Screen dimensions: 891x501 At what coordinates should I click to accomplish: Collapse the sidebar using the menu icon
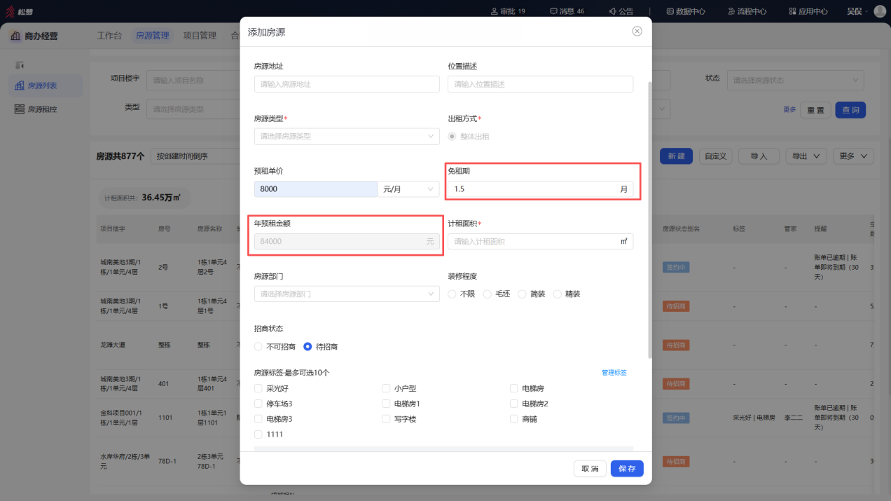click(20, 65)
